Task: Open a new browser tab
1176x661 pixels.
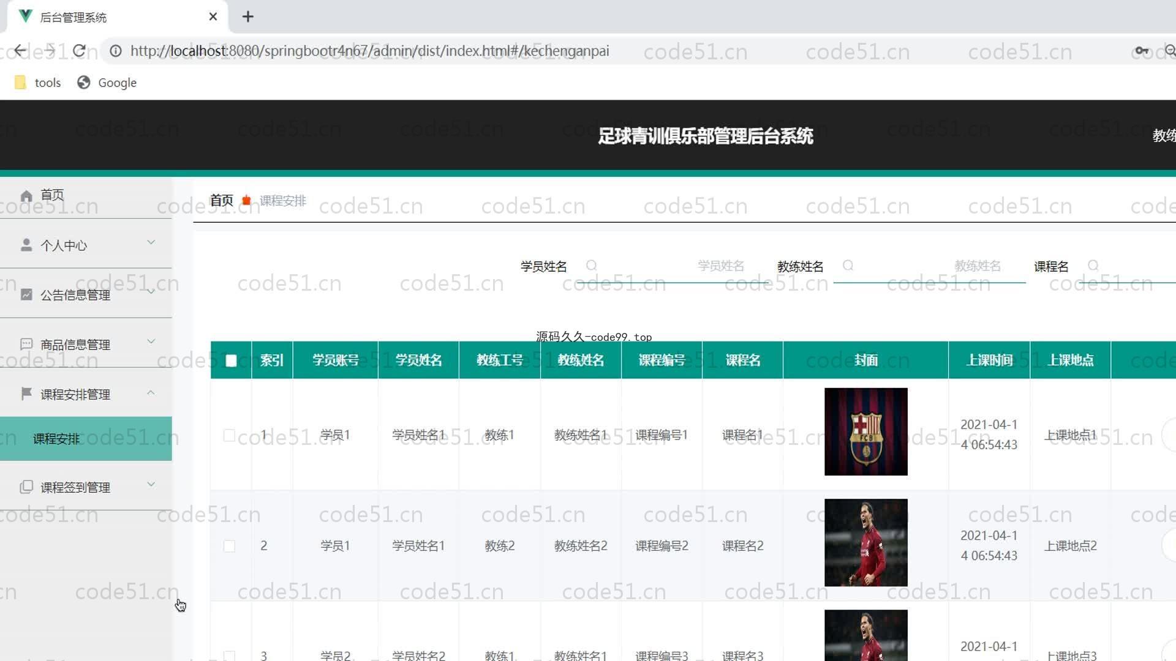Action: click(x=247, y=17)
